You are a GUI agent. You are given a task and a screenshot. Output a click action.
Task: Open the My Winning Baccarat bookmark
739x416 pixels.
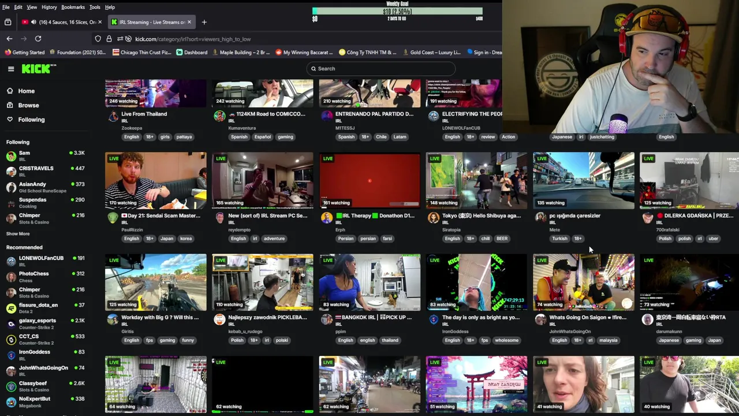tap(303, 53)
